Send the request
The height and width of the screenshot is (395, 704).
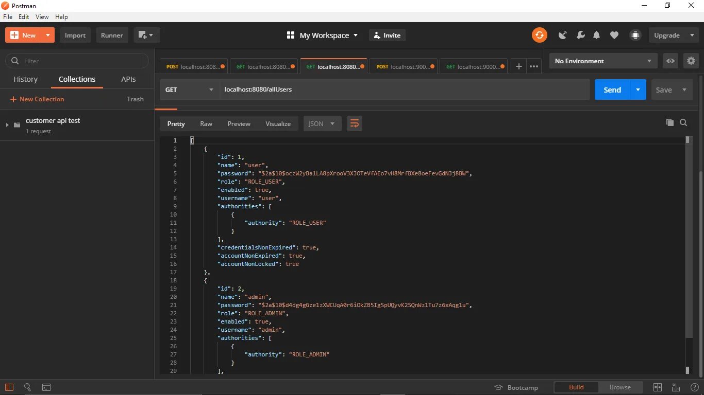click(612, 89)
